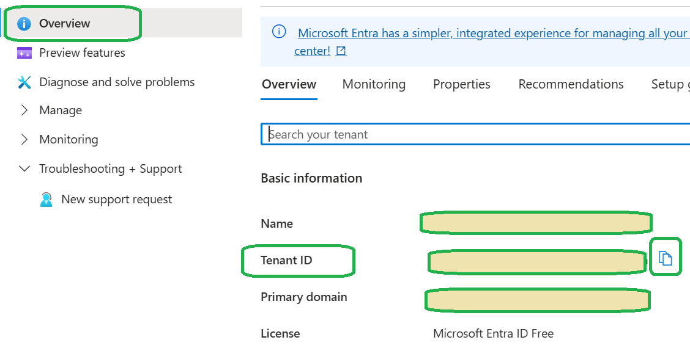Copy the Tenant ID with the copy icon
This screenshot has width=690, height=362.
(x=666, y=258)
